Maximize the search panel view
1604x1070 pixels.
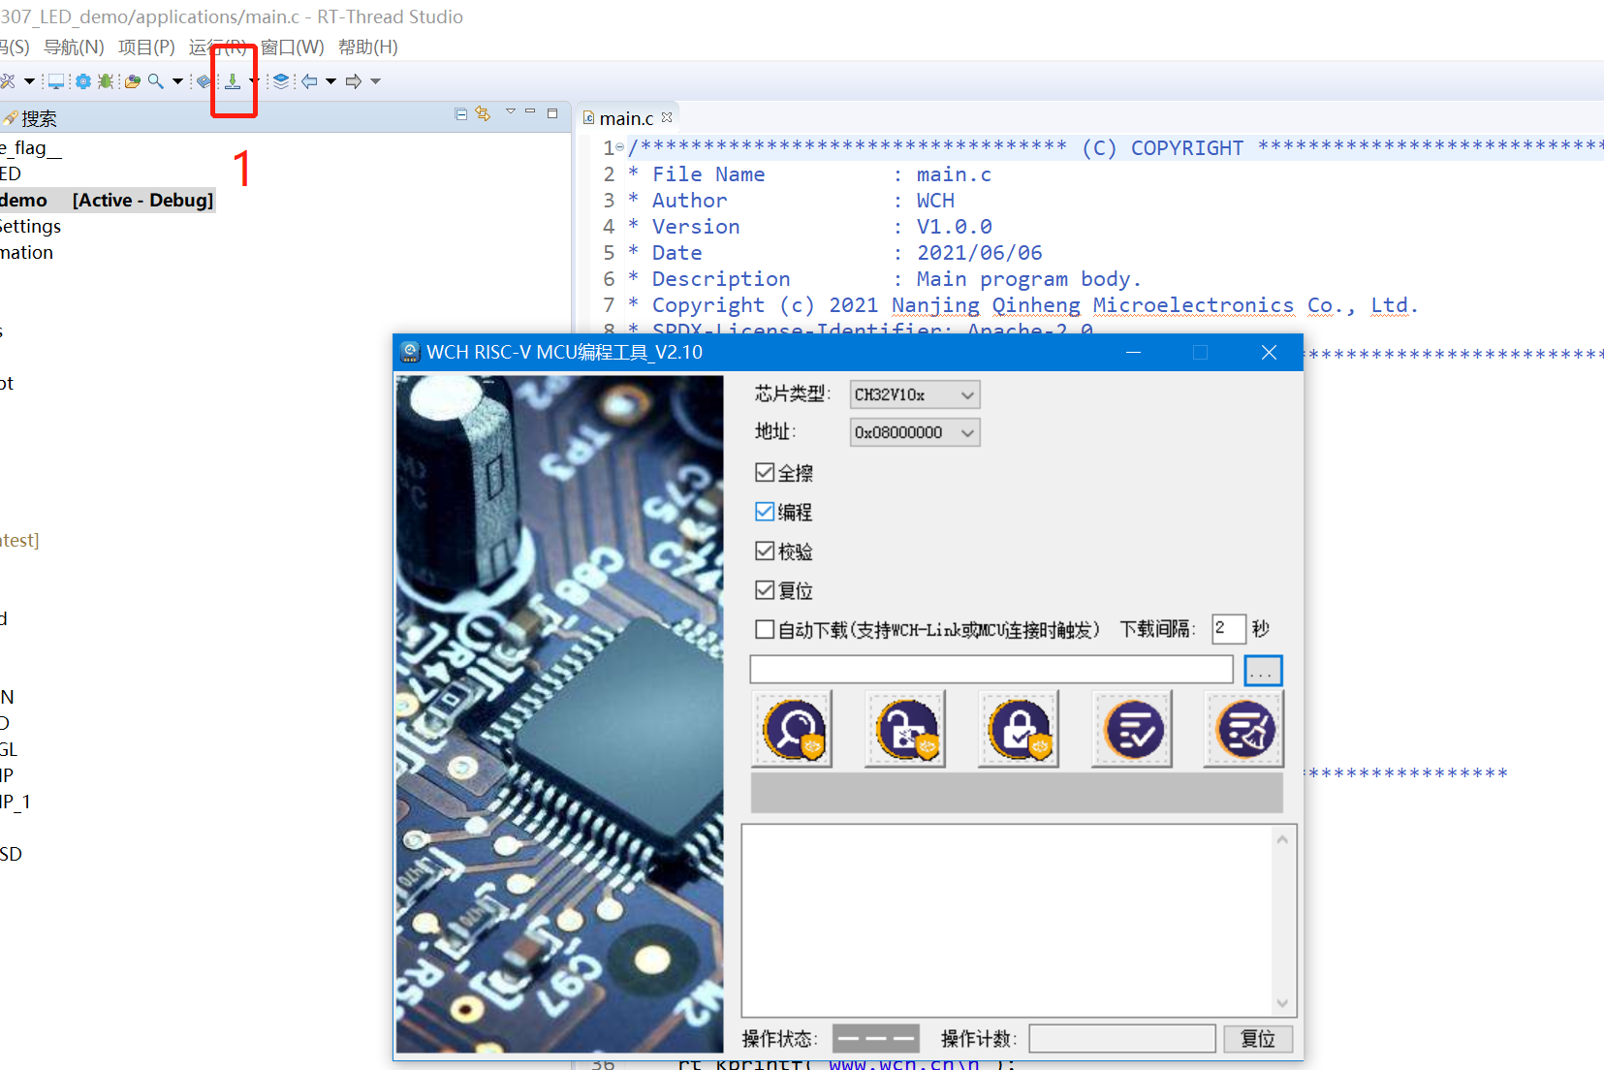pyautogui.click(x=552, y=113)
